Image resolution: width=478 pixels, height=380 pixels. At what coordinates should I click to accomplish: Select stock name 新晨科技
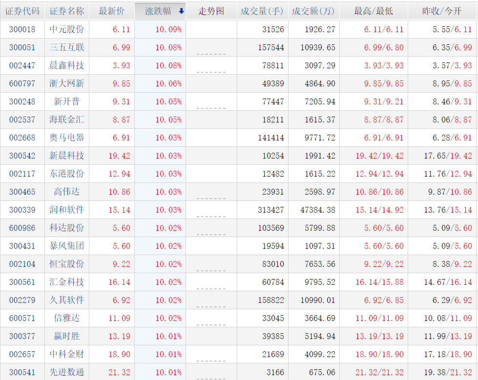coord(67,156)
